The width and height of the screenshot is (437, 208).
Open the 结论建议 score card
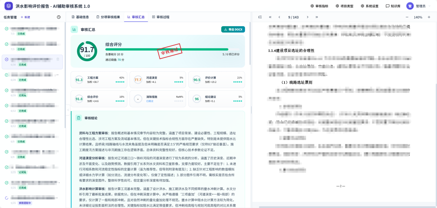[x=217, y=99]
